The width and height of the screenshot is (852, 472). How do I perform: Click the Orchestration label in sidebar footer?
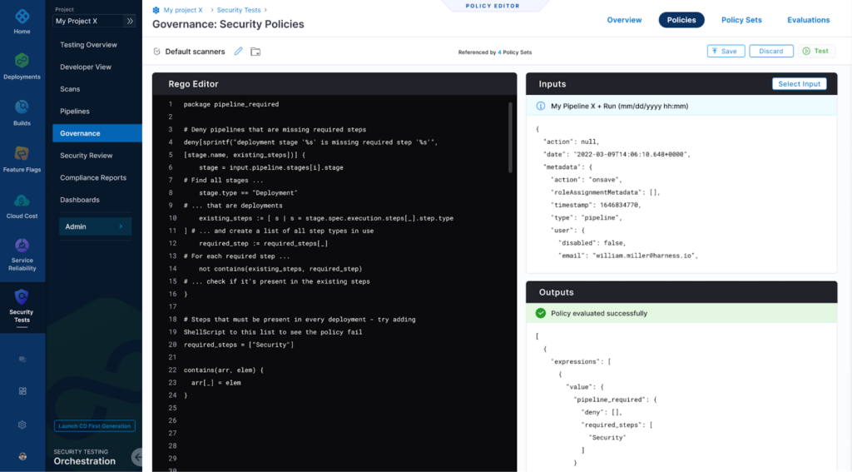(84, 461)
